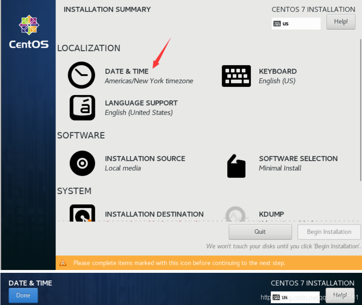
Task: Click the KDUMP label
Action: point(271,214)
